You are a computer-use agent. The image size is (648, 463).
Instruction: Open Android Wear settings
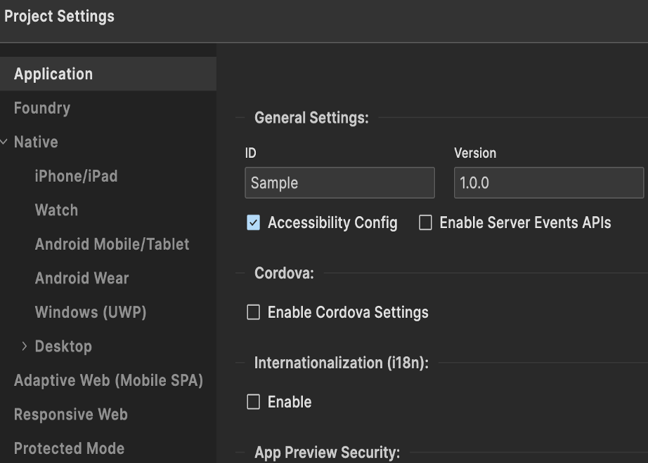click(x=82, y=278)
